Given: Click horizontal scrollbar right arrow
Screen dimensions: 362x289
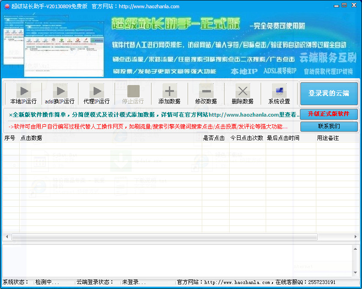Looking at the screenshot, I should tap(356, 236).
